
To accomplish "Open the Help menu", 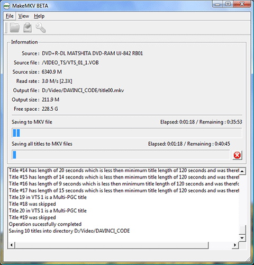I will tap(39, 16).
